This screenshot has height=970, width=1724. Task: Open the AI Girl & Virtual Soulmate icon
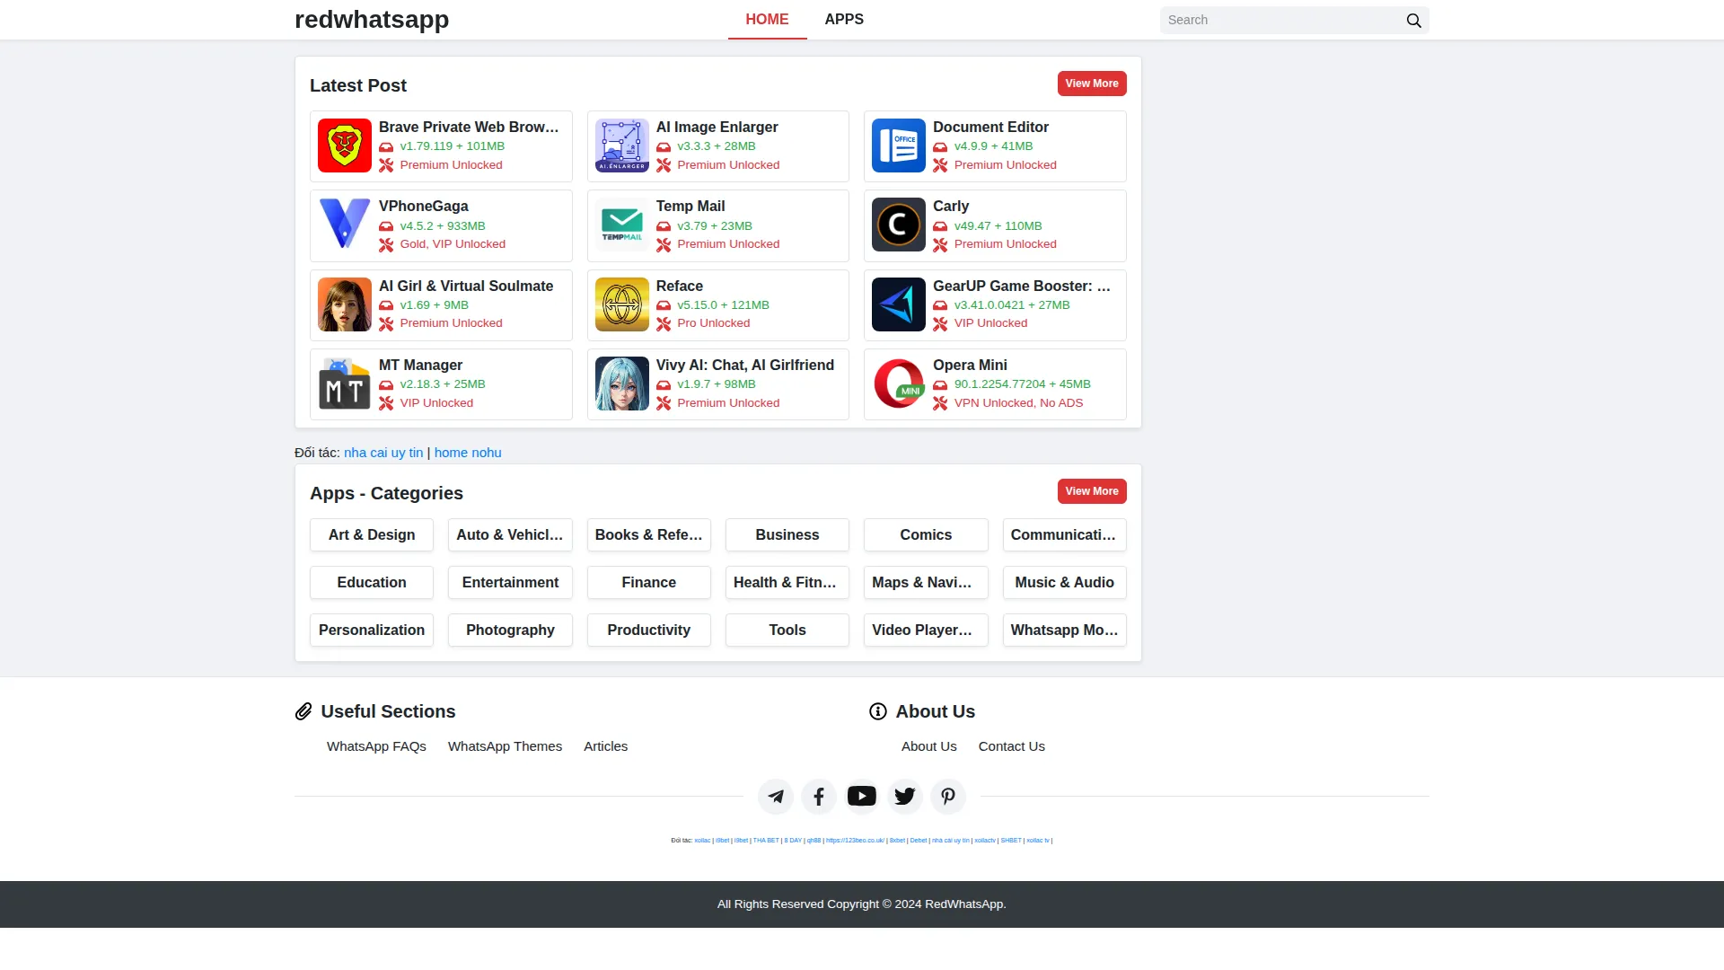345,304
